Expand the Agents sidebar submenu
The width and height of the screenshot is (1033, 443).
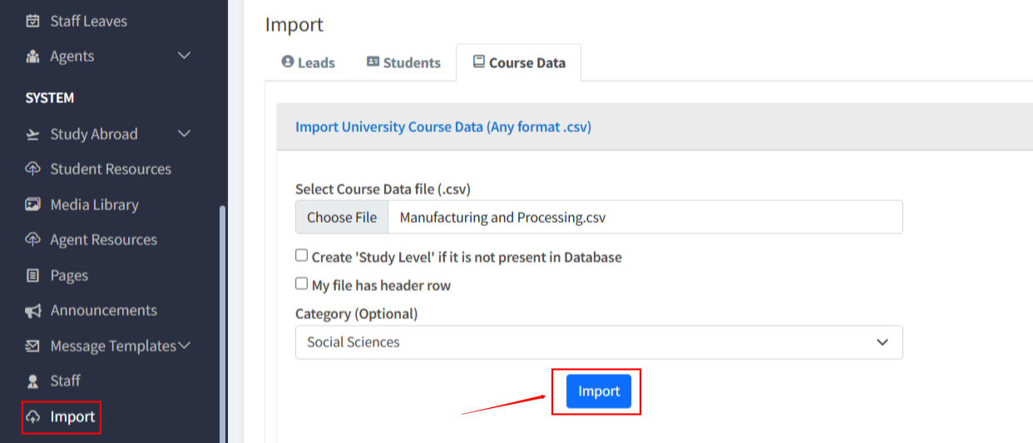185,57
